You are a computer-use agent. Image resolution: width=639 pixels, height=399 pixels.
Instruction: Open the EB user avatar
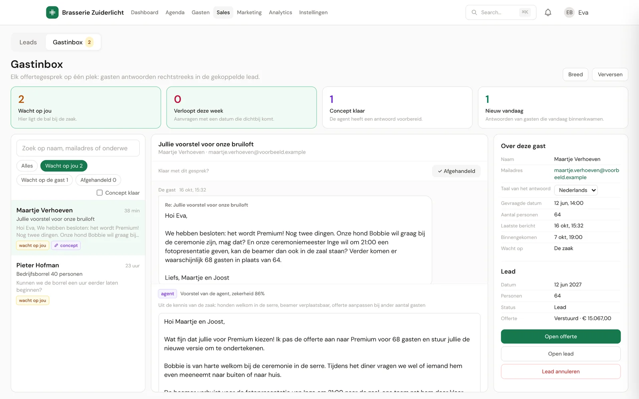coord(569,12)
